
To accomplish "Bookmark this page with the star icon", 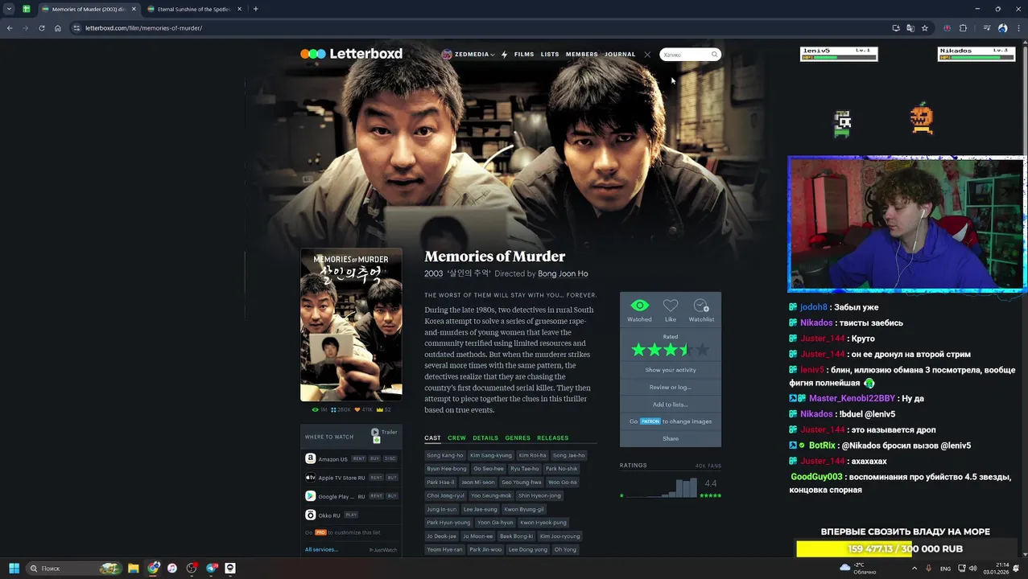I will click(x=924, y=28).
